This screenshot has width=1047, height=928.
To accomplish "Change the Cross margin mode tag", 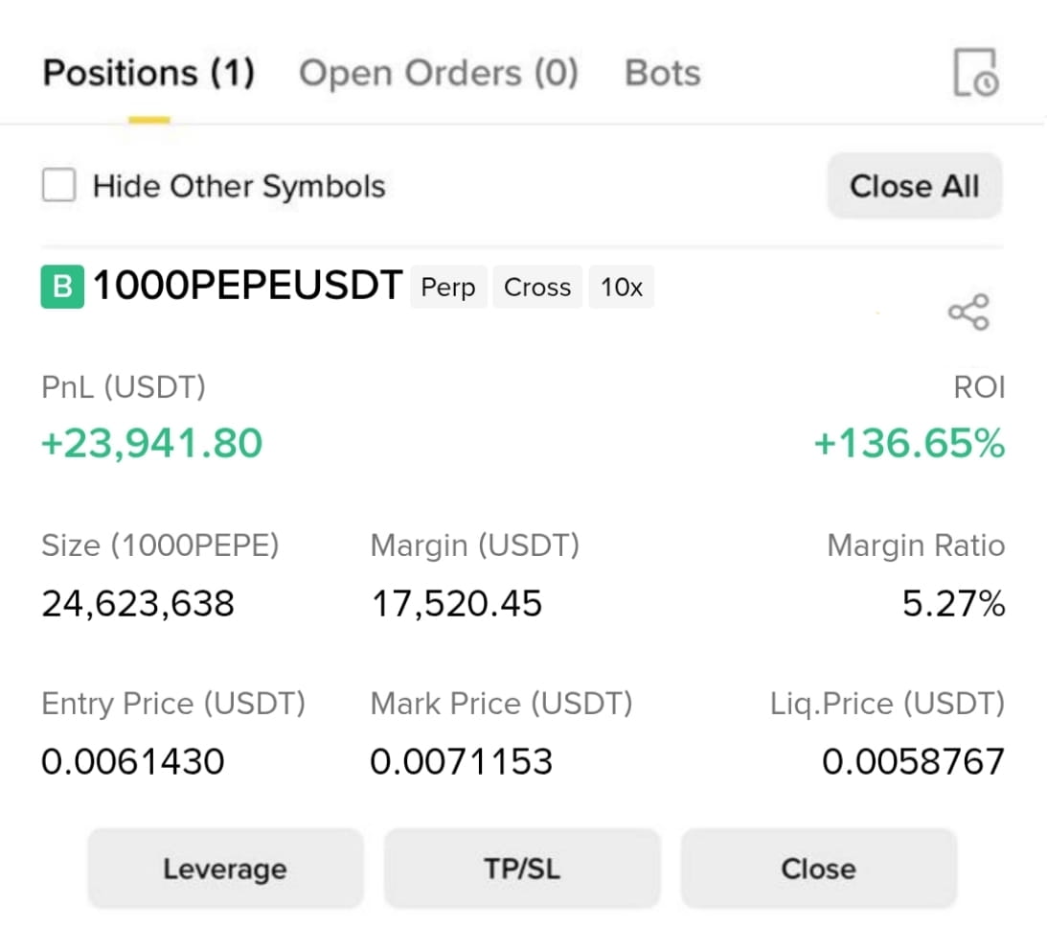I will [536, 288].
